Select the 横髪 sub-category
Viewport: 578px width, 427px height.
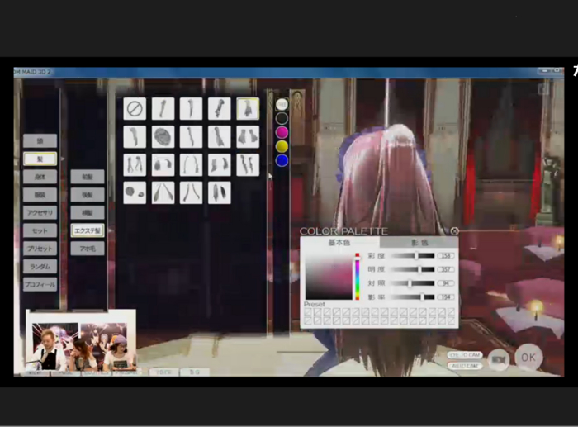[x=88, y=213]
